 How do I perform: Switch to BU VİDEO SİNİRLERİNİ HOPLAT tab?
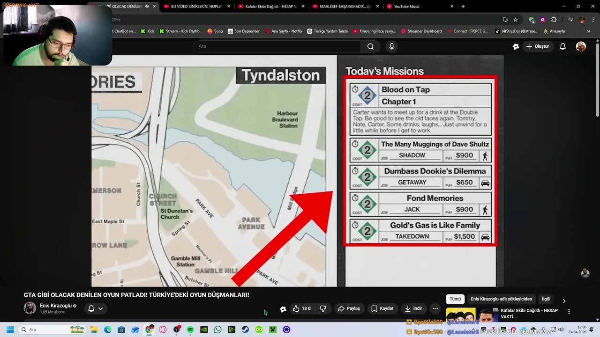tap(197, 7)
